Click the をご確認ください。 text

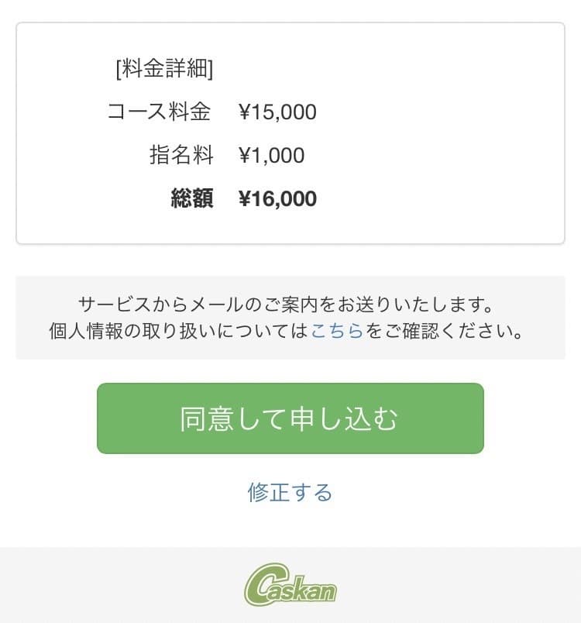click(444, 332)
